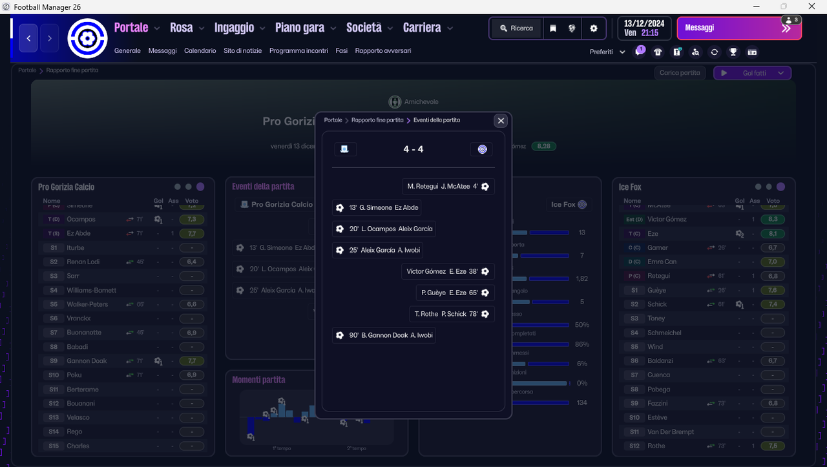Click the purple Messaggi continue button
This screenshot has width=827, height=467.
[739, 28]
